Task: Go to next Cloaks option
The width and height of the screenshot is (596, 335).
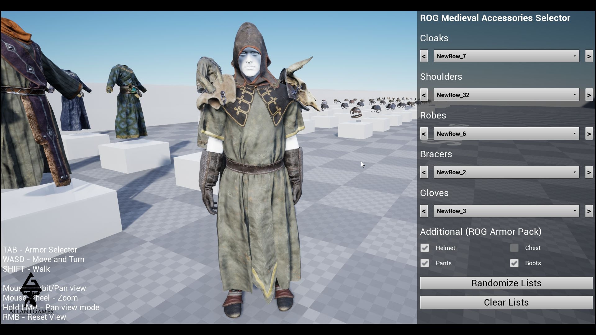Action: pyautogui.click(x=589, y=56)
